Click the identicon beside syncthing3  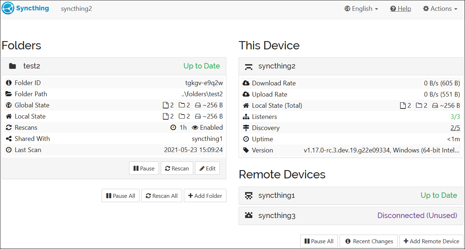pyautogui.click(x=249, y=215)
